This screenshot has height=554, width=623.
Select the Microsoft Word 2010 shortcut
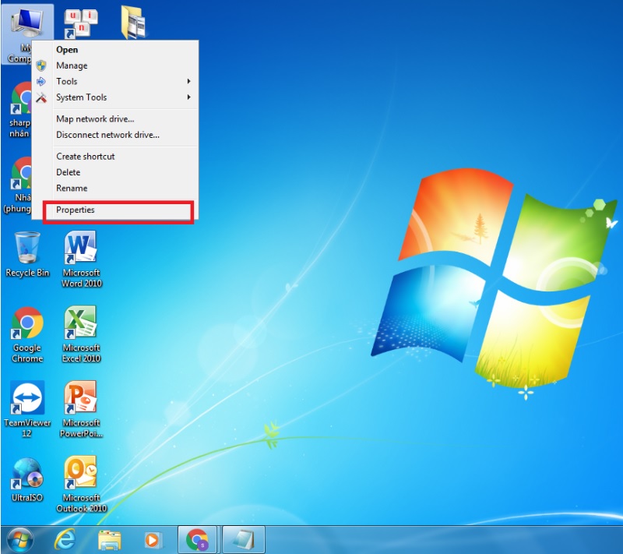81,251
